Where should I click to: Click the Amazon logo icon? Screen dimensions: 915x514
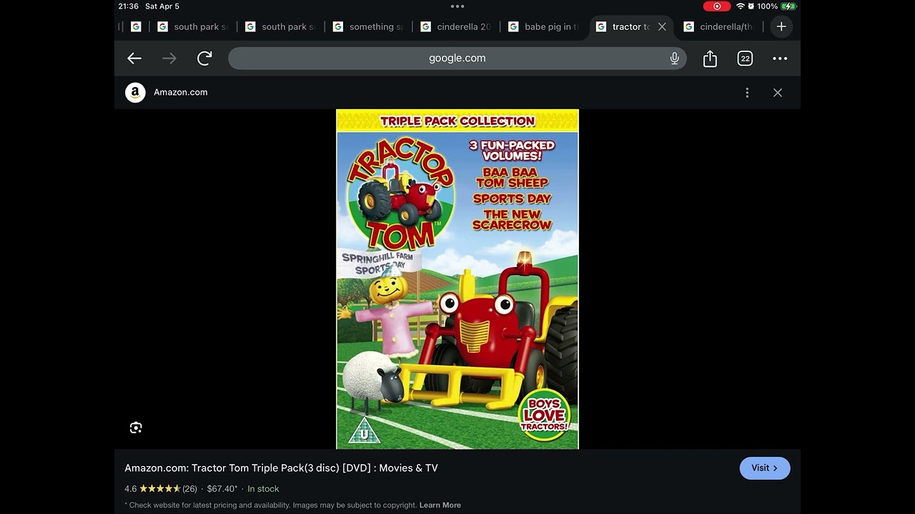click(x=135, y=93)
